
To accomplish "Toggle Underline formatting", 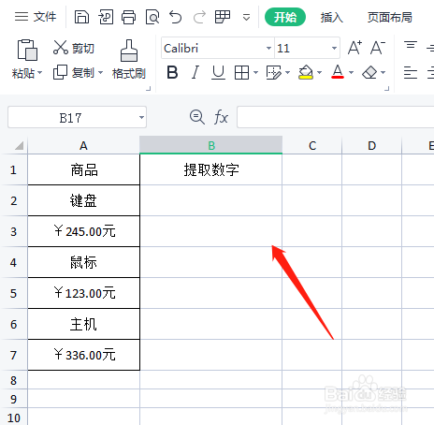I will [218, 73].
